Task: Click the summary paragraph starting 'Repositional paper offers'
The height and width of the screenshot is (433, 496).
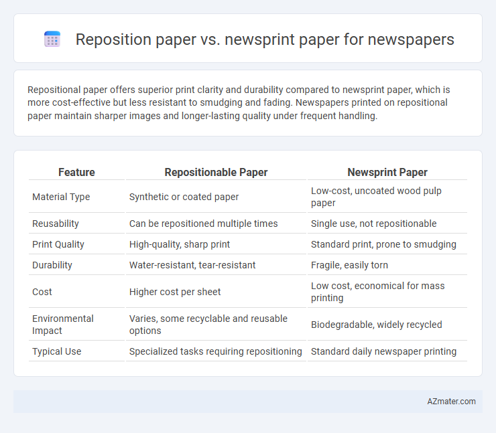Action: pos(239,102)
